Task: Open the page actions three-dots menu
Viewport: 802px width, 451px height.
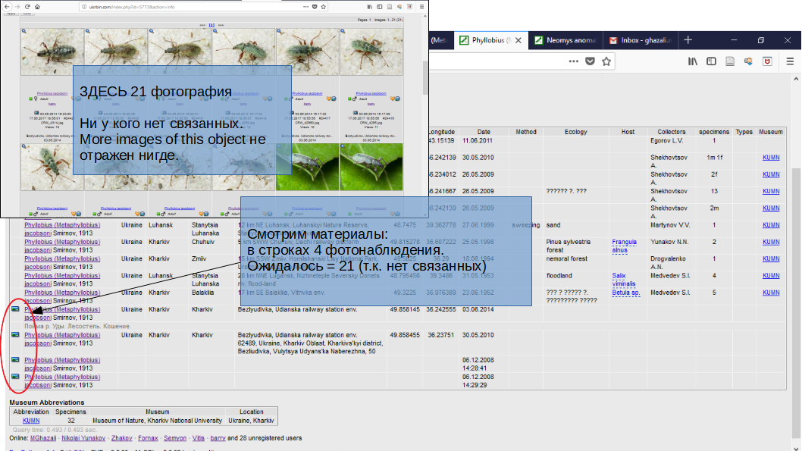Action: [x=573, y=62]
